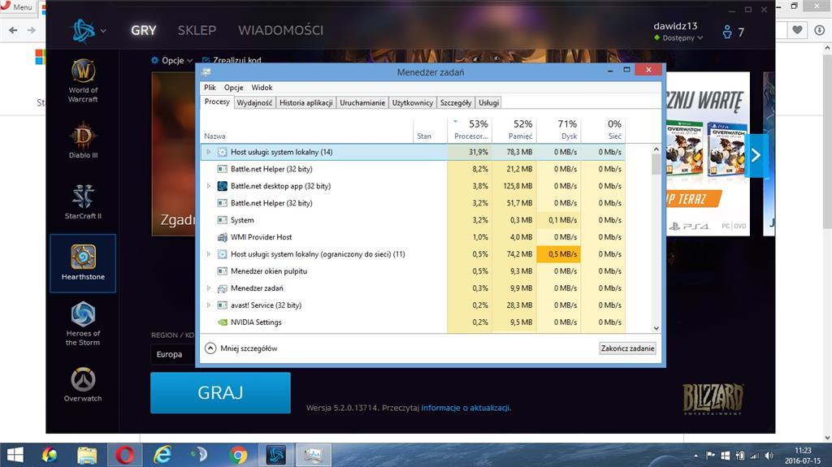Viewport: 832px width, 467px height.
Task: Expand Host usługi: system lokalny (14) row
Action: click(x=209, y=152)
